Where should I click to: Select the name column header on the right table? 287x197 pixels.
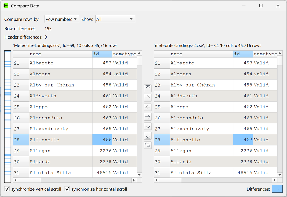(176, 54)
